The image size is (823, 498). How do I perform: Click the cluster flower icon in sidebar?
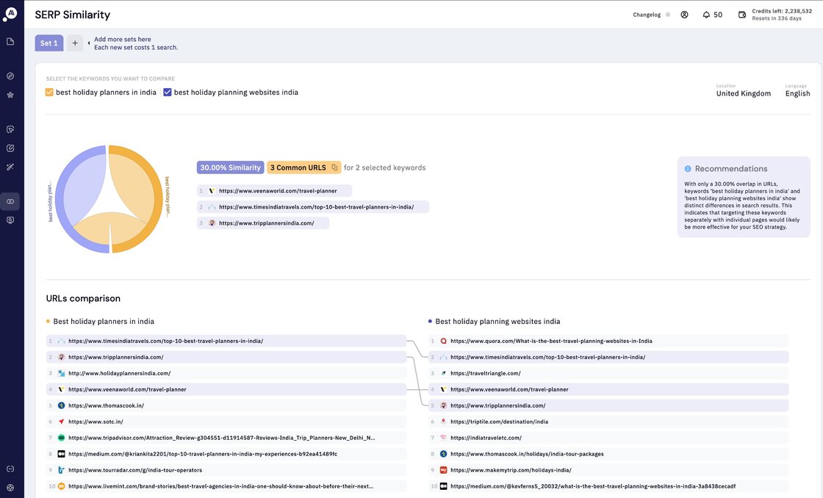[x=10, y=95]
